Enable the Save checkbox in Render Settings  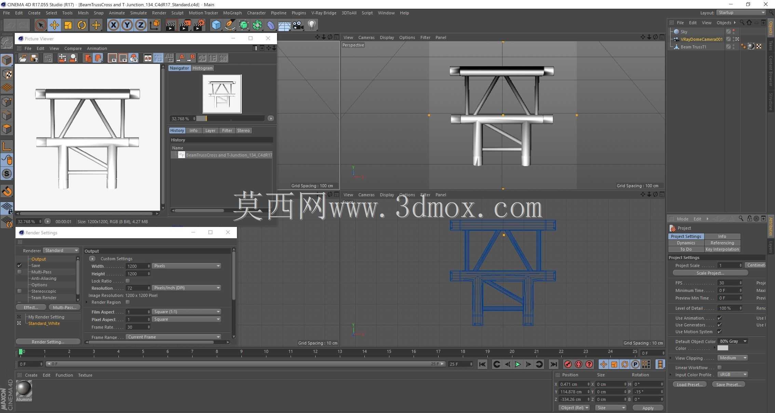tap(19, 265)
